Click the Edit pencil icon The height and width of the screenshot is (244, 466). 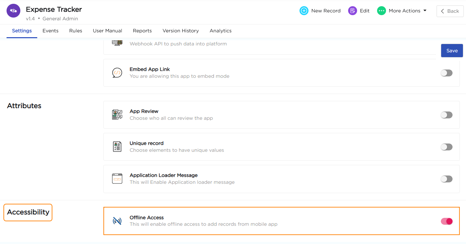pyautogui.click(x=352, y=11)
